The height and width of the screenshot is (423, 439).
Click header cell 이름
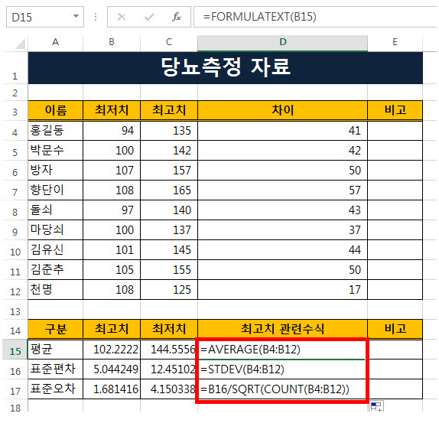coord(55,110)
